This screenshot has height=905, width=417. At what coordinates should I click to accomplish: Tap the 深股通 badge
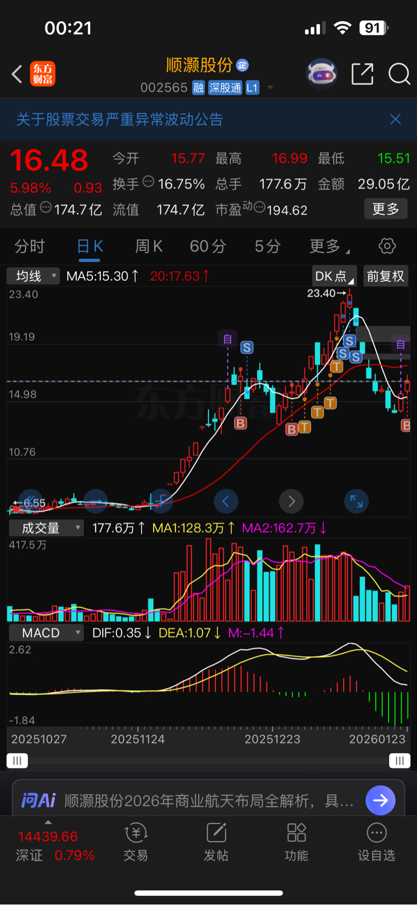(x=225, y=88)
